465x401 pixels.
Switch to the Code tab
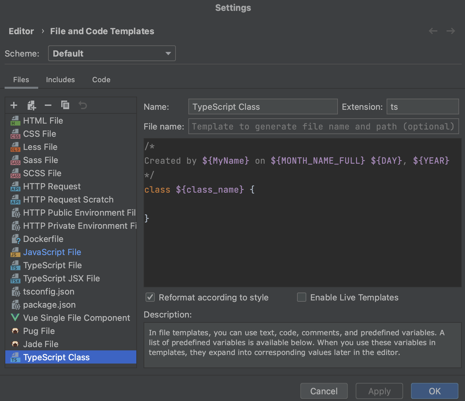[101, 80]
